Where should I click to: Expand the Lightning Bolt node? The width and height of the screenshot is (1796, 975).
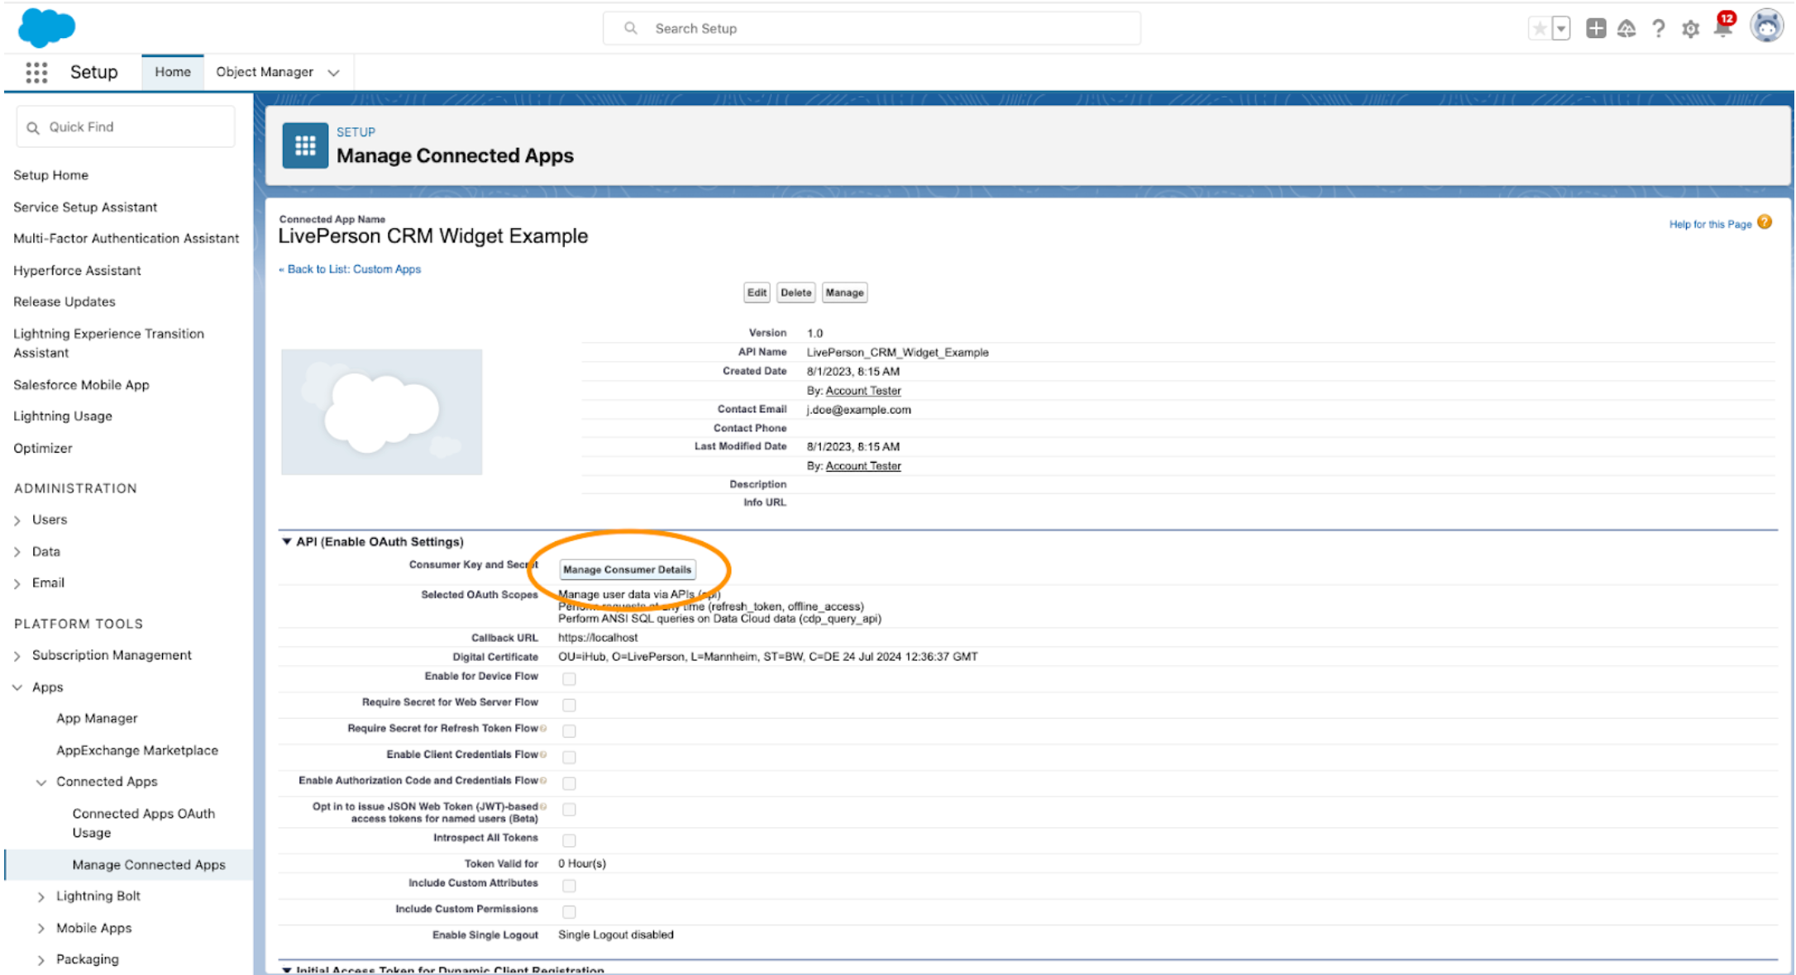(x=41, y=897)
